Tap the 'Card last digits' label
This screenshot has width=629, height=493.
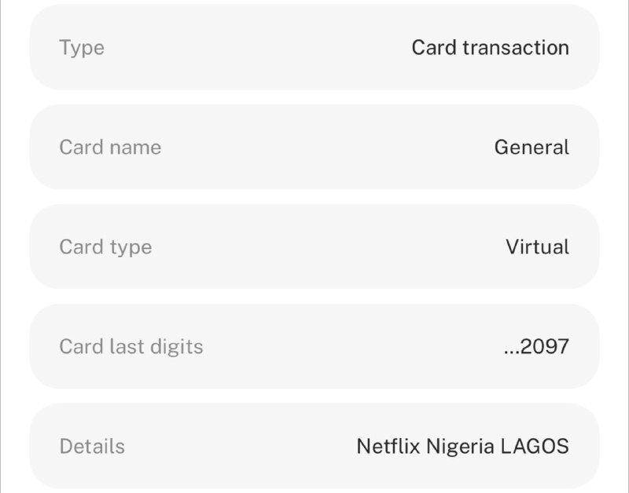coord(131,347)
